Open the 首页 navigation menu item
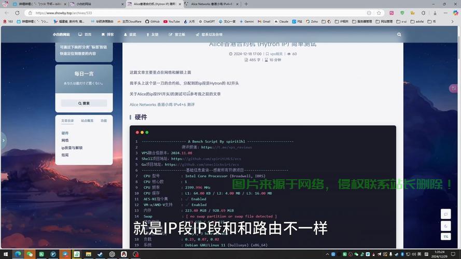This screenshot has width=461, height=259. pyautogui.click(x=85, y=35)
